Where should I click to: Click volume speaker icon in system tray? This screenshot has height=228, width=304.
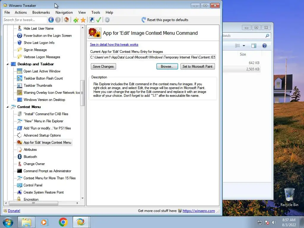point(274,222)
